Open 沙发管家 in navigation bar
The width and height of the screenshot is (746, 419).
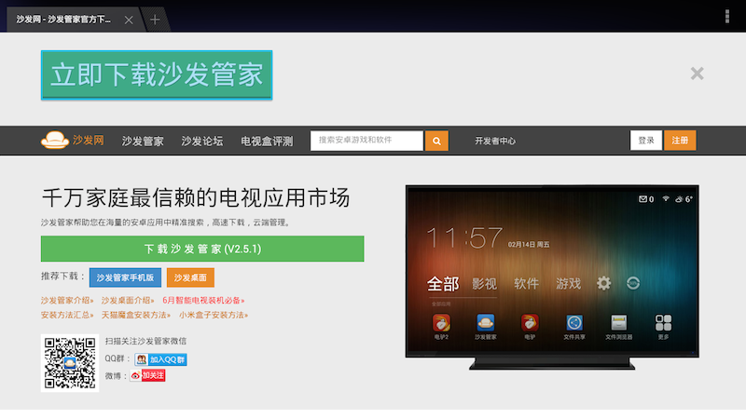coord(143,142)
